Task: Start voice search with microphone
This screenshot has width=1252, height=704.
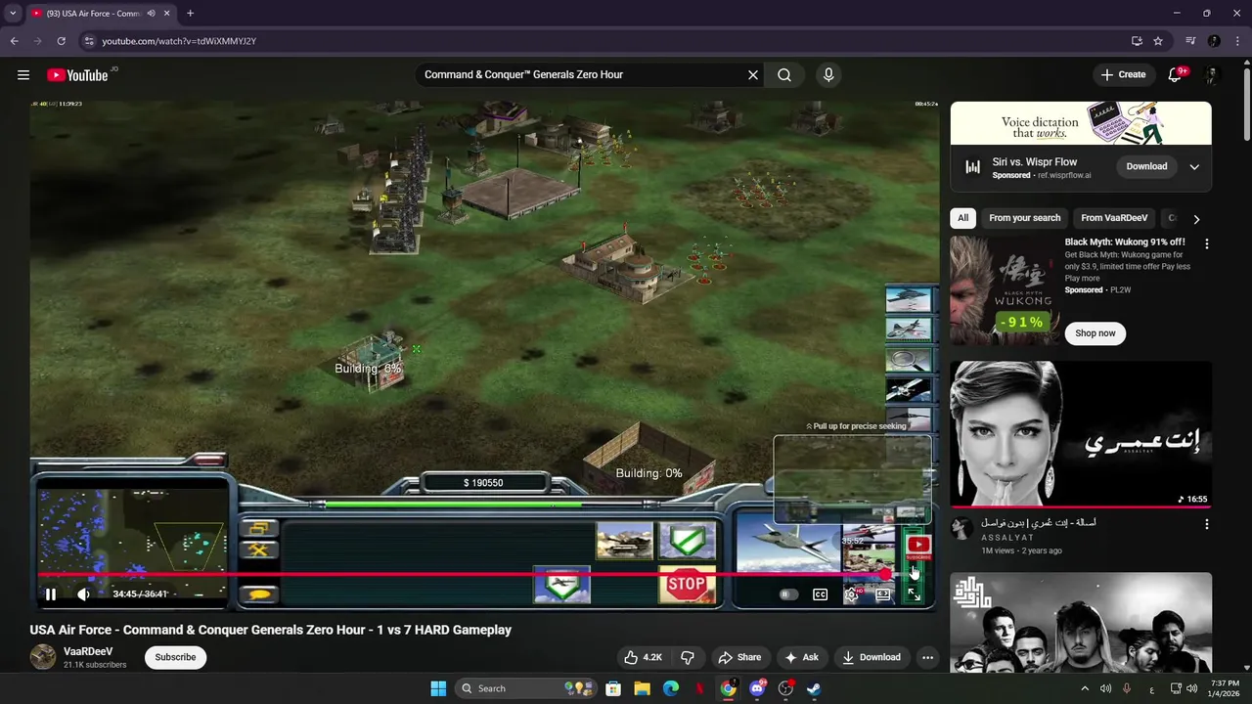Action: point(828,74)
